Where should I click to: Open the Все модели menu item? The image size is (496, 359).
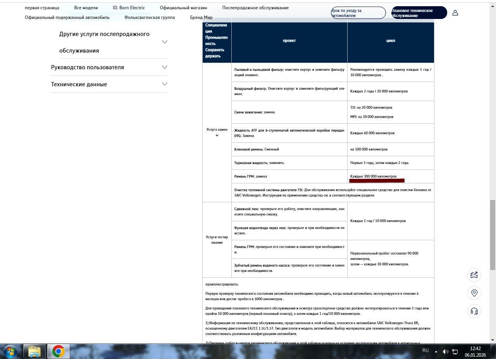(86, 8)
